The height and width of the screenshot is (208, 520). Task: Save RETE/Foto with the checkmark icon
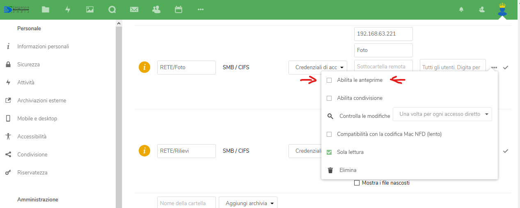506,67
